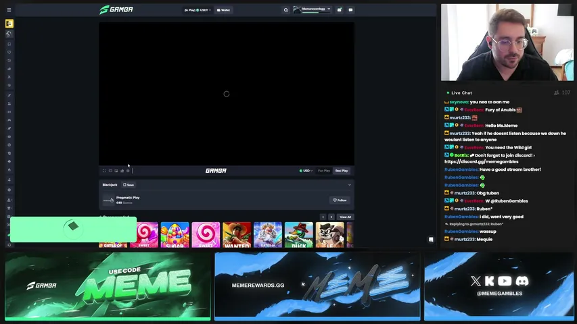Image resolution: width=577 pixels, height=324 pixels.
Task: Click the viewer count icon in Live Chat
Action: 557,93
